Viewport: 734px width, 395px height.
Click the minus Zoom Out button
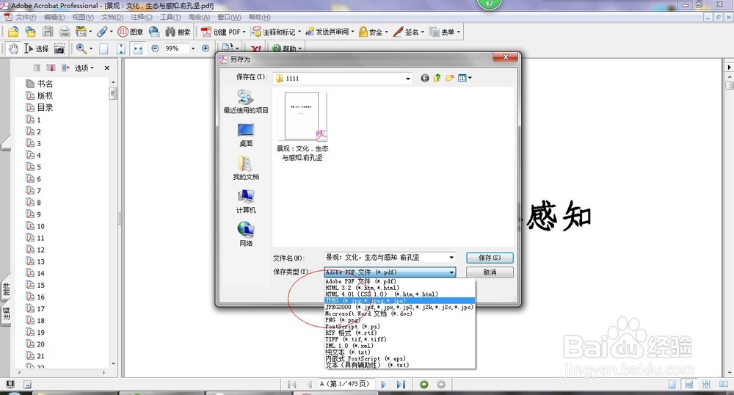(x=155, y=48)
